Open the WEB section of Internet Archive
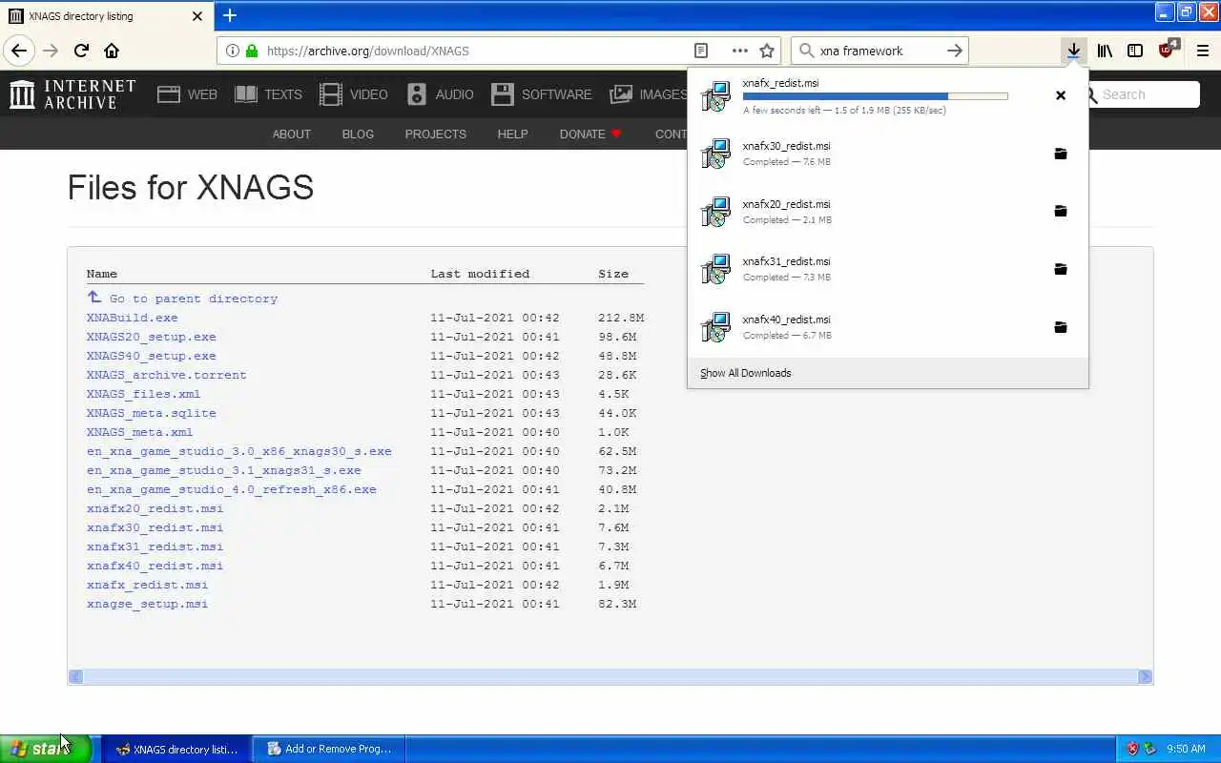 187,94
